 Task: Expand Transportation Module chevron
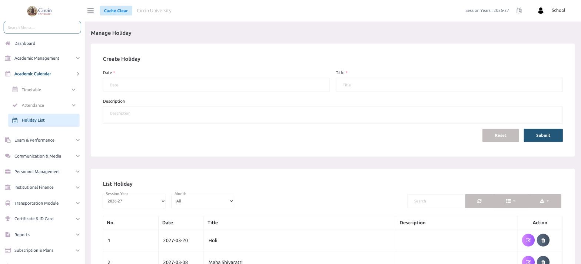click(x=78, y=203)
